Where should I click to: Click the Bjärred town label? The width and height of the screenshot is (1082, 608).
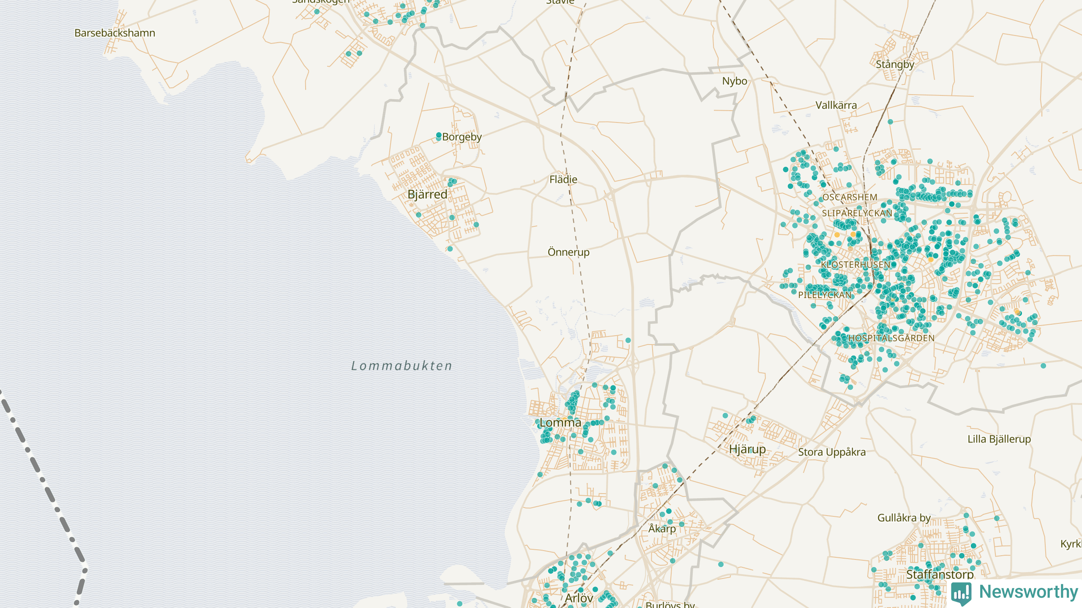coord(427,194)
